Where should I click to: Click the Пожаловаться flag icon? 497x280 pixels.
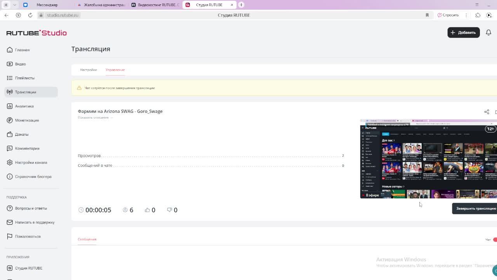click(x=10, y=236)
